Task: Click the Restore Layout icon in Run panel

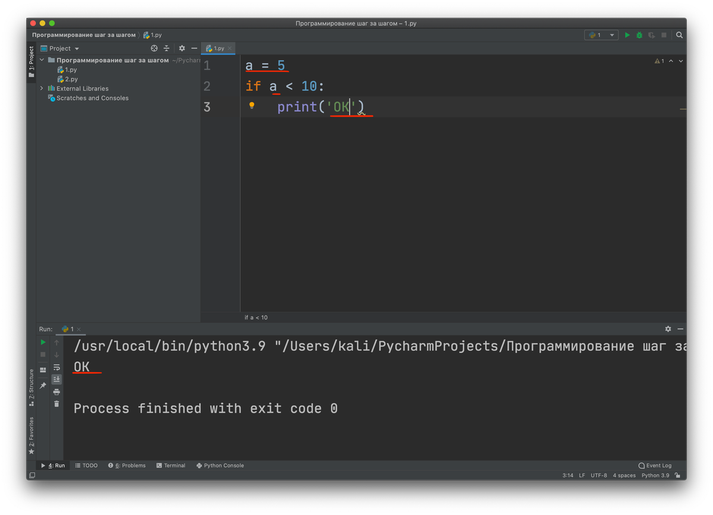Action: pyautogui.click(x=43, y=370)
